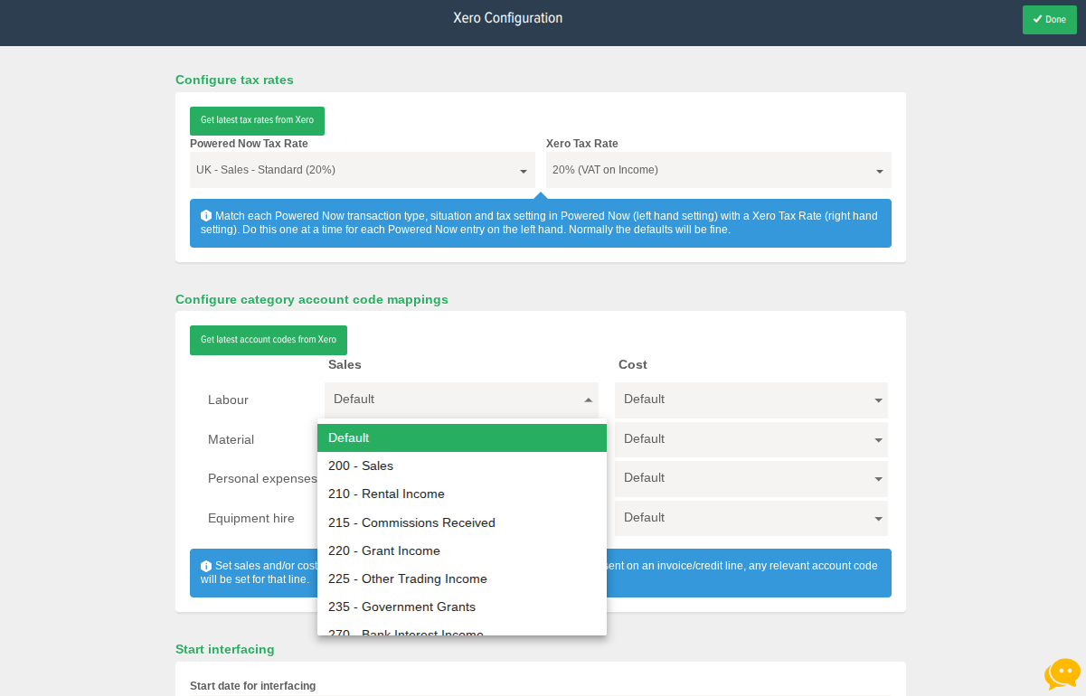Click the info icon in tax rates note

206,216
